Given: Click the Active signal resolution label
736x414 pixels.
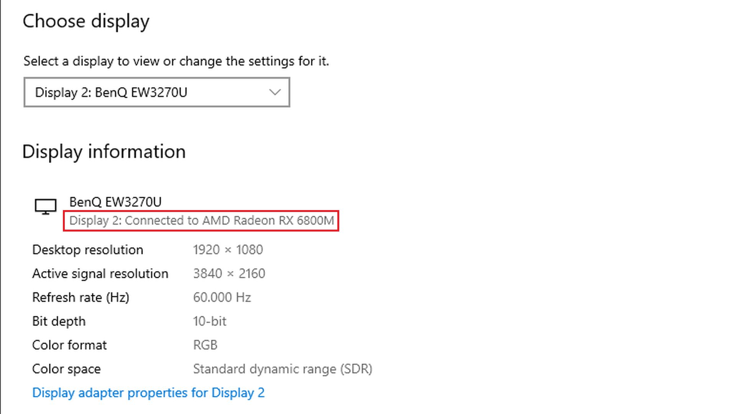Looking at the screenshot, I should 100,274.
